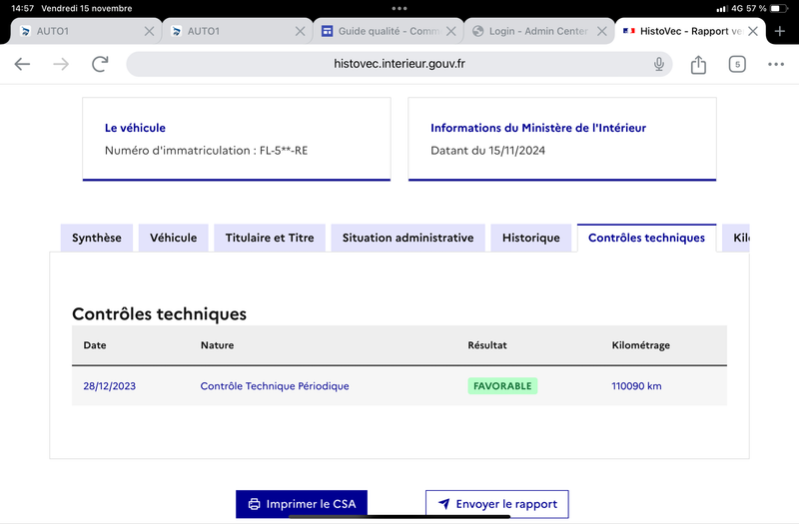The height and width of the screenshot is (524, 799).
Task: Click the Numéro d'immatriculation FL-5**-RE text
Action: coord(207,151)
